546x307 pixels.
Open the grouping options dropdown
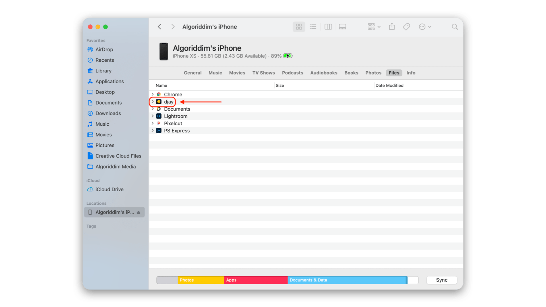coord(373,26)
